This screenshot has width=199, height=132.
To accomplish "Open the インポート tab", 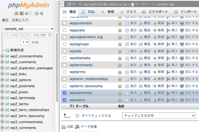I will (x=185, y=12).
